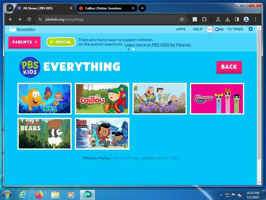This screenshot has height=200, width=266.
Task: Click the green SPECIAL badge
Action: click(x=61, y=42)
